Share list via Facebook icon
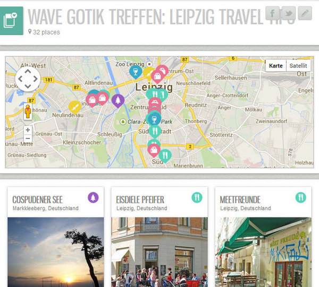Viewport: 319px width, 287px height. (272, 13)
